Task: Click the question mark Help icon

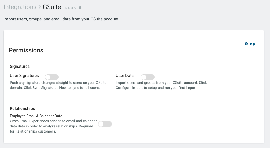Action: [246, 44]
